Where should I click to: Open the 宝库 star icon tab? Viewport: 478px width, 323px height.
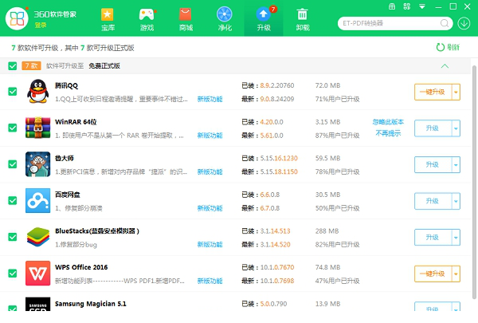click(108, 20)
